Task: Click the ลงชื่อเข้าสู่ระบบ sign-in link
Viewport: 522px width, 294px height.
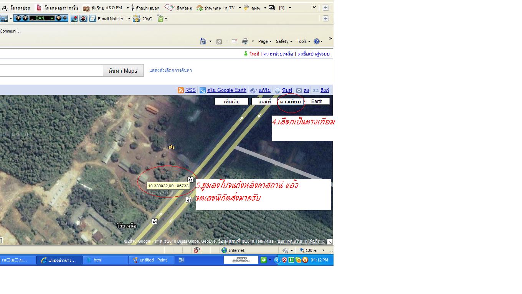Action: [x=314, y=54]
